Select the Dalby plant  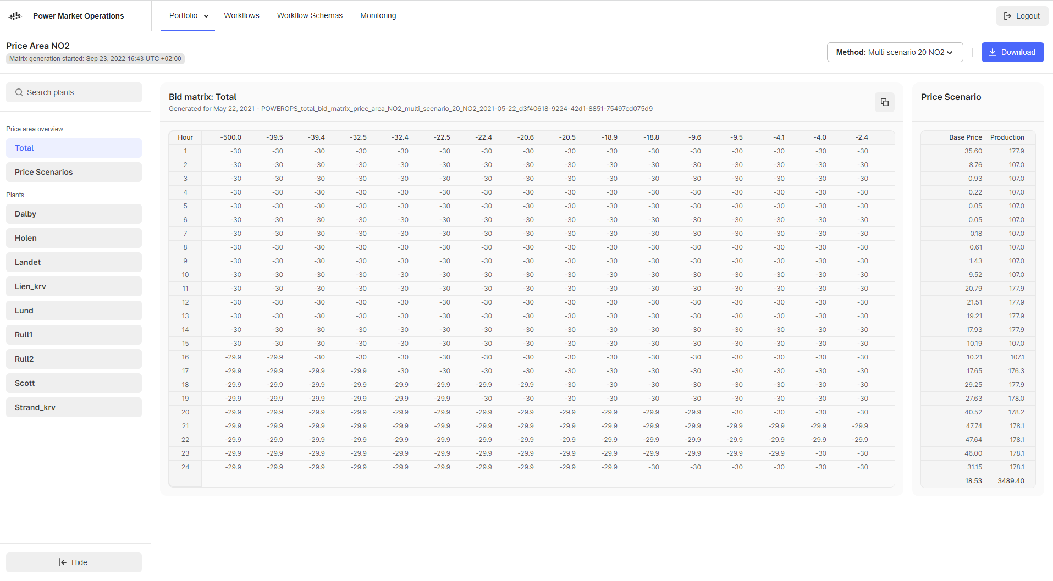[x=74, y=214]
